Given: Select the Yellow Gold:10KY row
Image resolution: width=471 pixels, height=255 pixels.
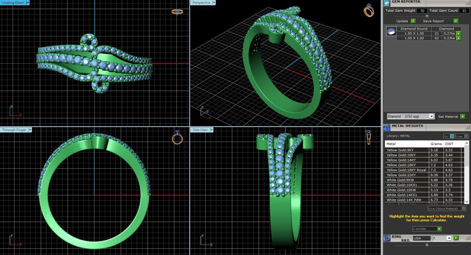Looking at the screenshot, I should coord(424,155).
